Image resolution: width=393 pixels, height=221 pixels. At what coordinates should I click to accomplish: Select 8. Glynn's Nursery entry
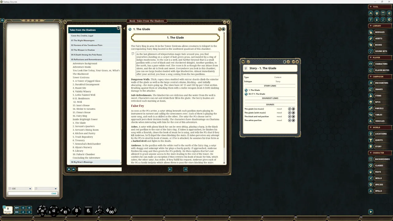point(82,147)
